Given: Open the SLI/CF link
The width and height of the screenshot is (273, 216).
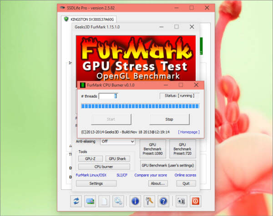Looking at the screenshot, I should click(122, 175).
